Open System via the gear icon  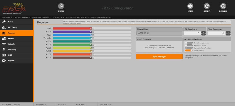point(4,61)
